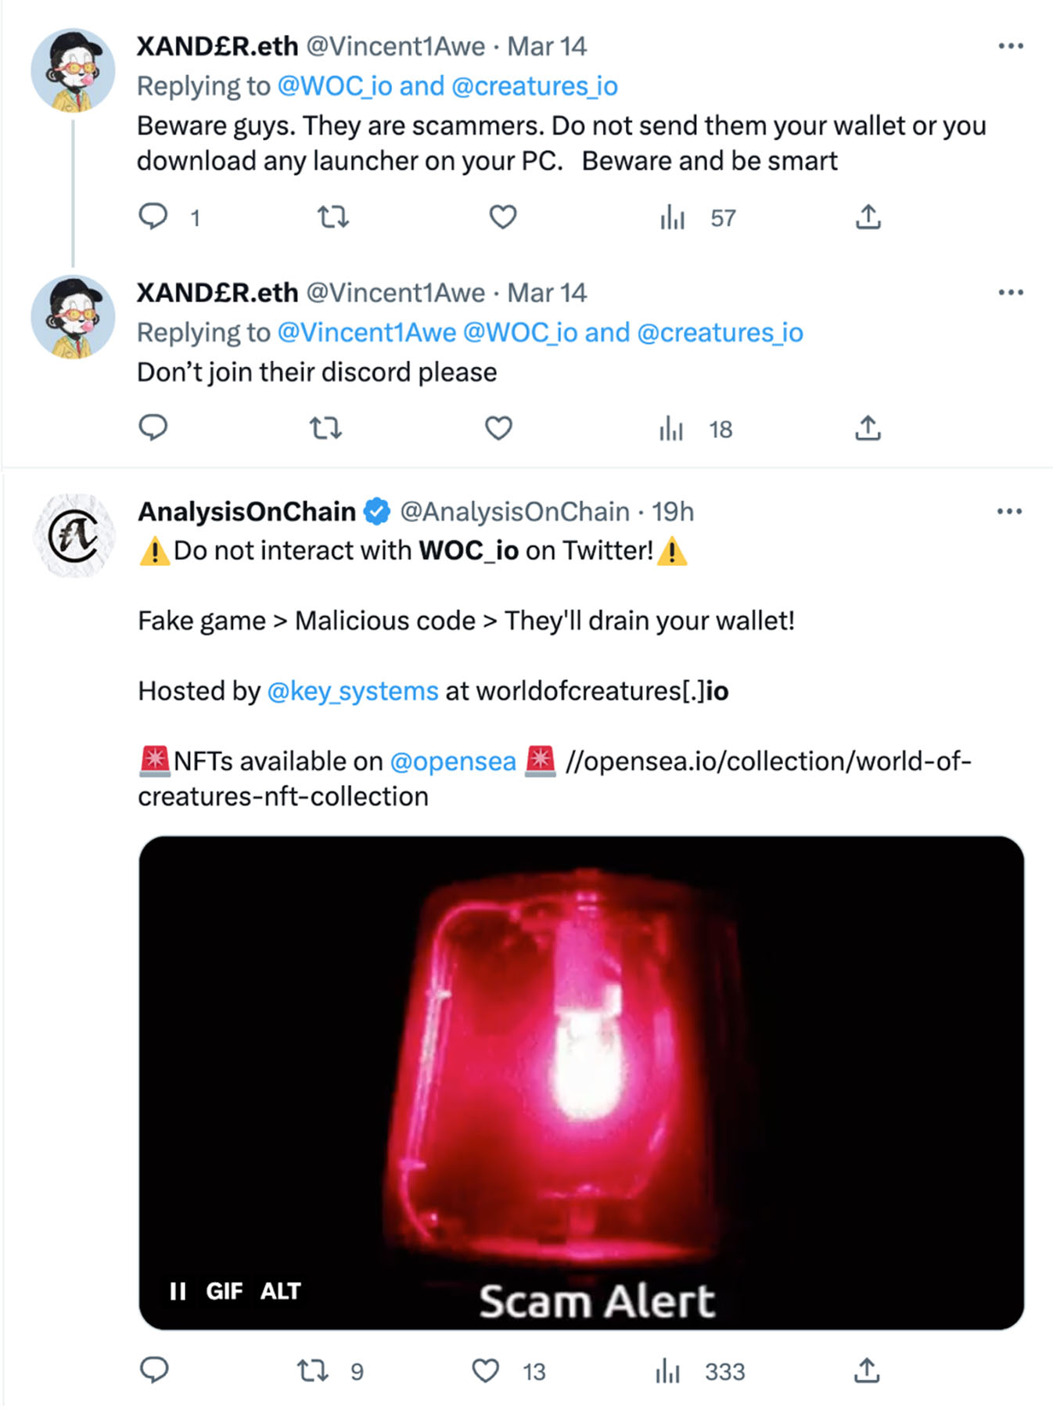Screen dimensions: 1053x1422
Task: Open more options for first XAND£R.eth tweet
Action: (1010, 46)
